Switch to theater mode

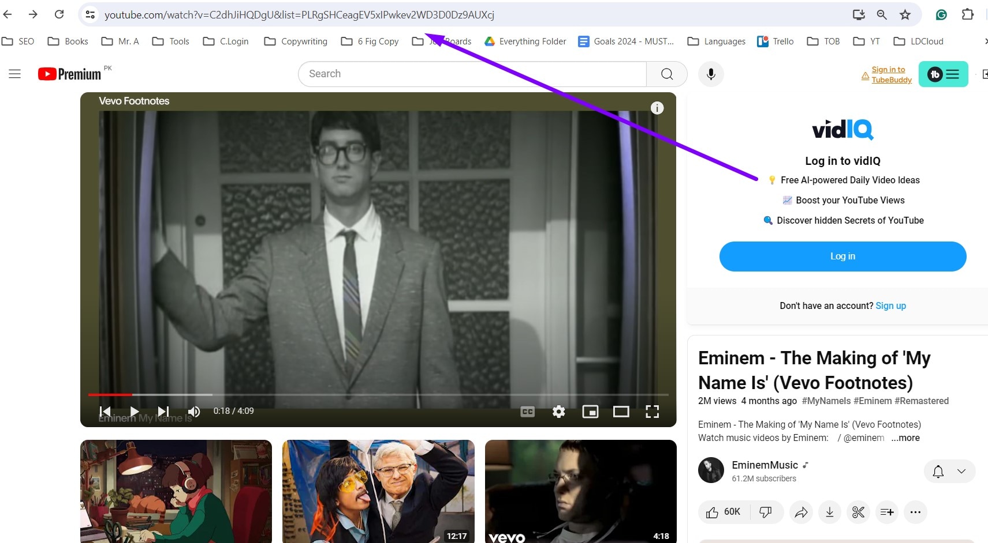pos(621,412)
